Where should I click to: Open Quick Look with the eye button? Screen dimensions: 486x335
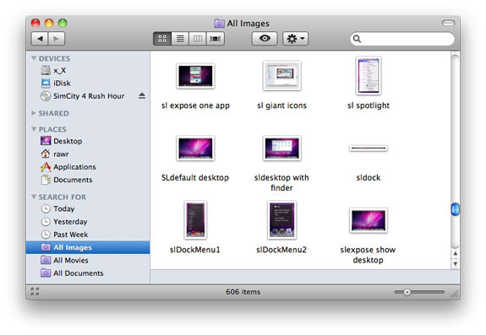pyautogui.click(x=265, y=39)
